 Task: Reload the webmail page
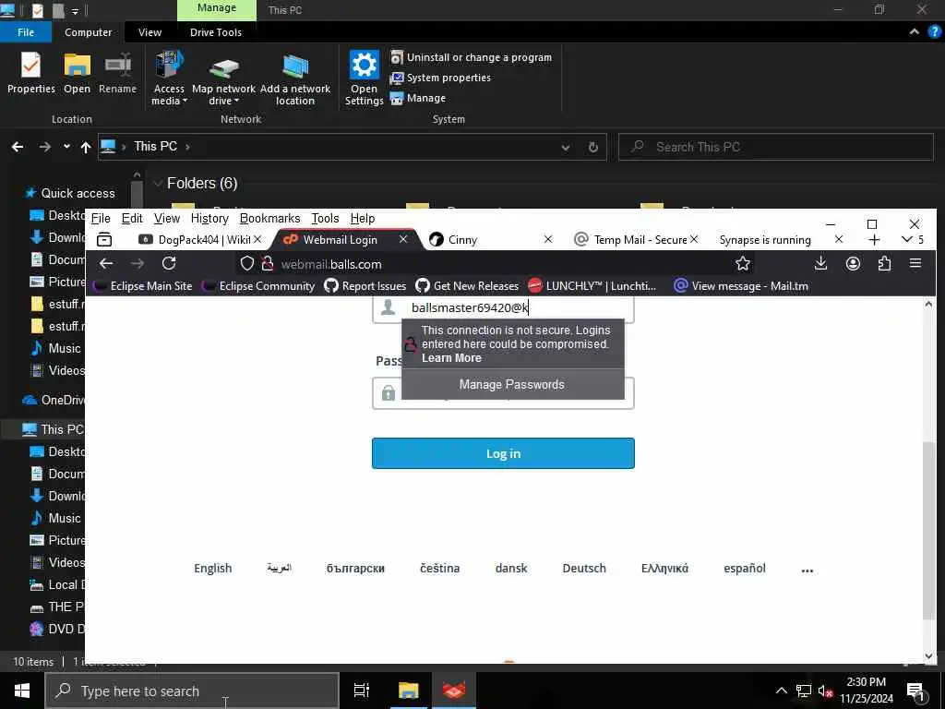click(x=169, y=263)
